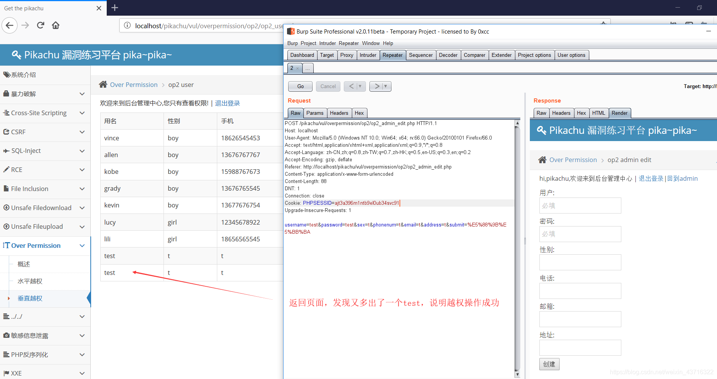The height and width of the screenshot is (379, 717).
Task: Open the 水平越权 submenu item
Action: (x=30, y=281)
